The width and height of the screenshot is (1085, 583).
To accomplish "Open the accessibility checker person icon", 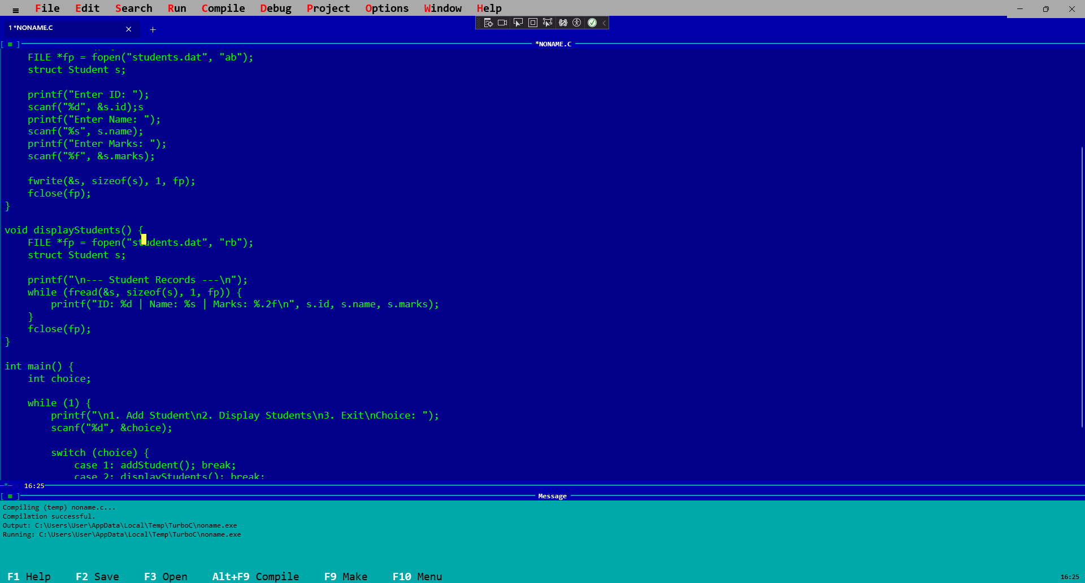I will click(x=577, y=23).
